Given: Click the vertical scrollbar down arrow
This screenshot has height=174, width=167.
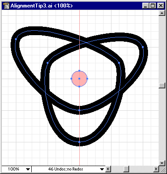Looking at the screenshot, I should pyautogui.click(x=162, y=163).
